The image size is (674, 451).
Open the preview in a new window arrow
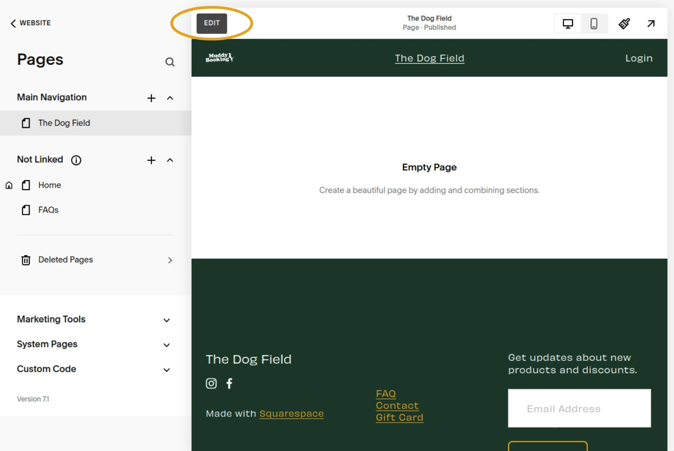[651, 23]
